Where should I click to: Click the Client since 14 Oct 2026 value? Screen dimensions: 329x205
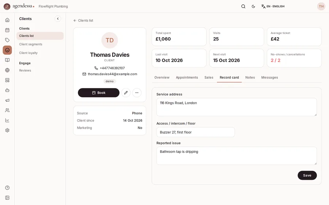(x=133, y=120)
